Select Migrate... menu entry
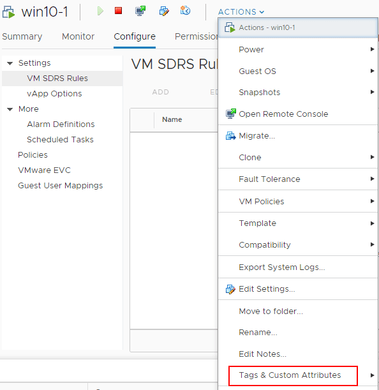 (298, 136)
